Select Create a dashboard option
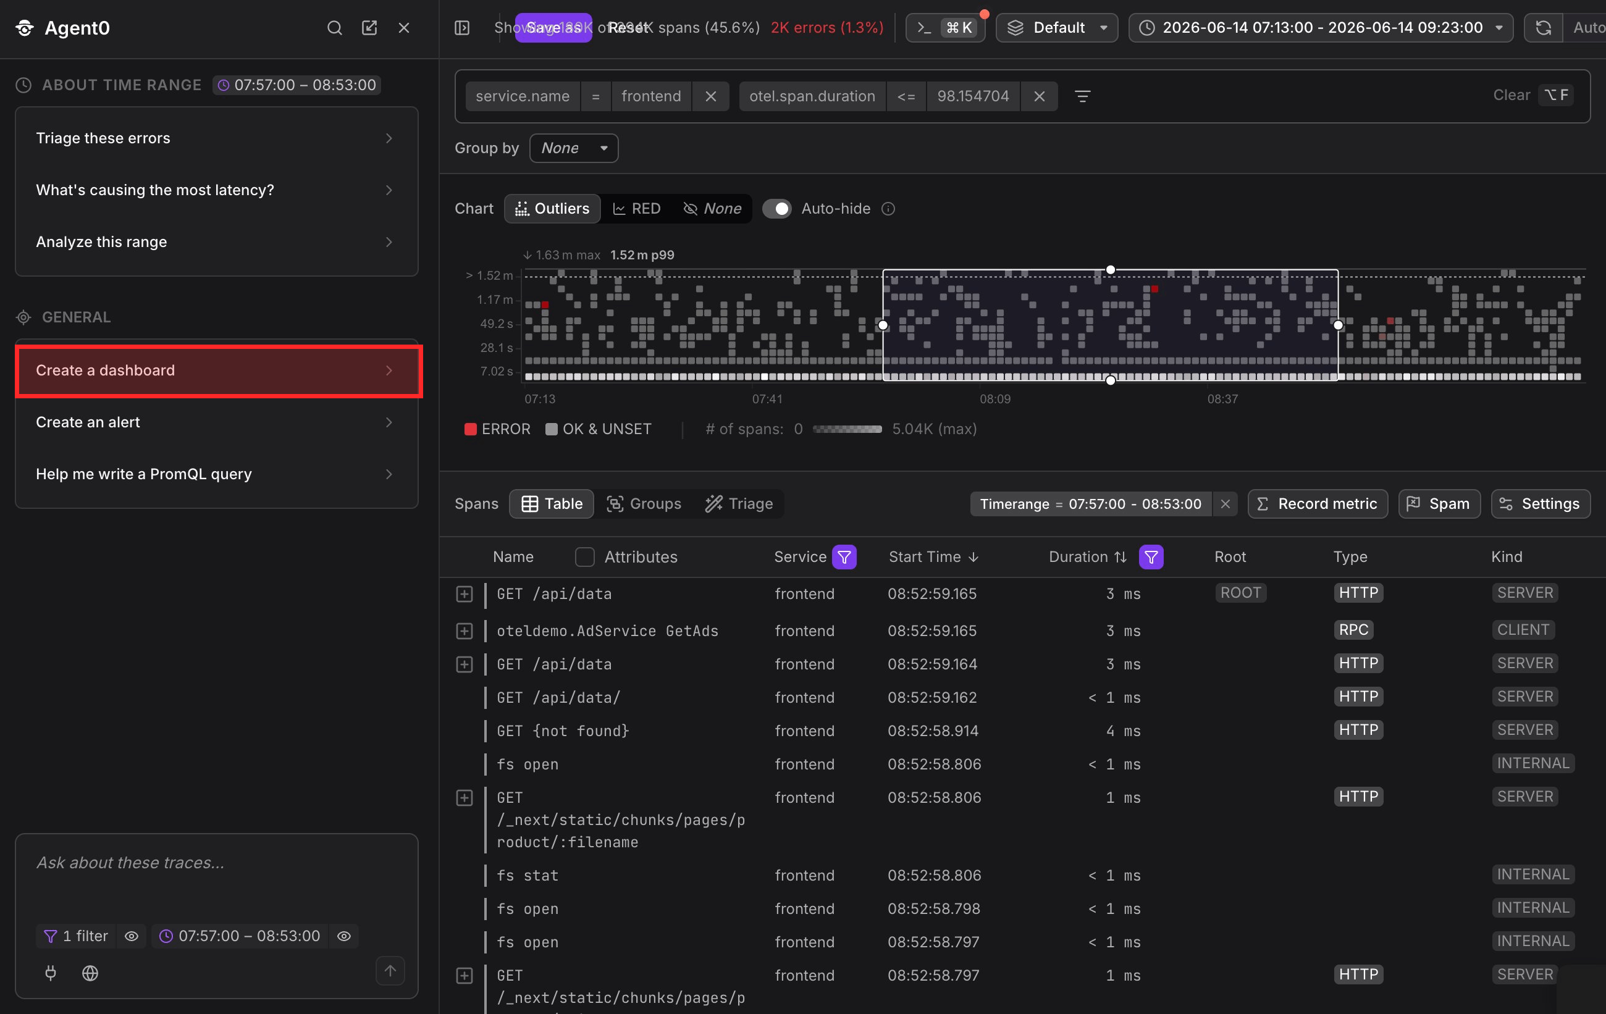 tap(216, 370)
